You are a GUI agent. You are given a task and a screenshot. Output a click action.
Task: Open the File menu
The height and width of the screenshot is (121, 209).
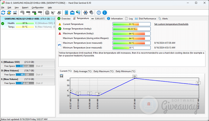tap(3, 8)
